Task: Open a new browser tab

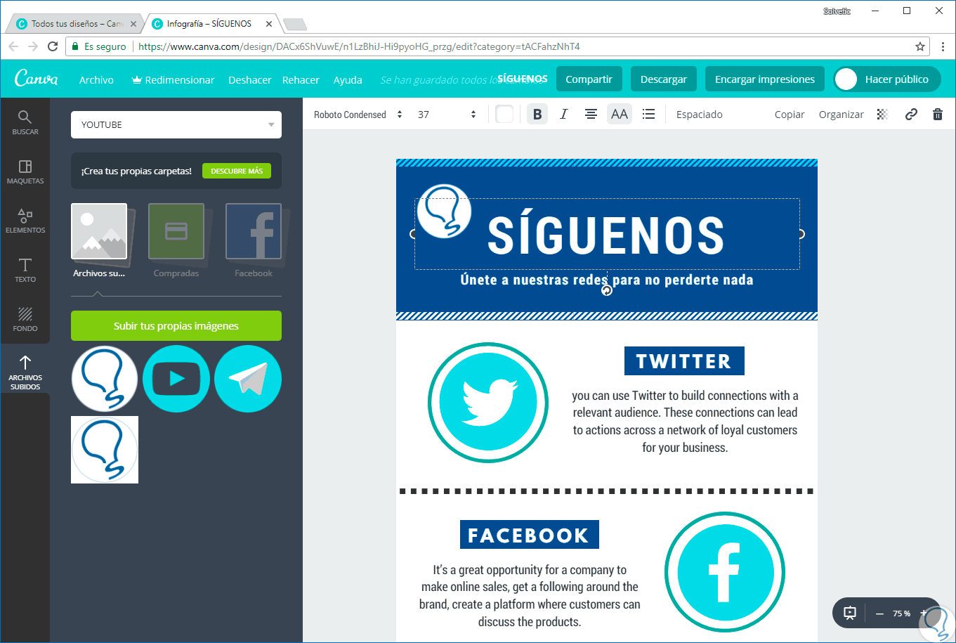Action: click(x=294, y=25)
